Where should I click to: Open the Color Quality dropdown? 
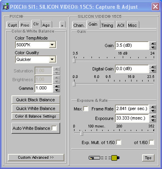(52, 59)
